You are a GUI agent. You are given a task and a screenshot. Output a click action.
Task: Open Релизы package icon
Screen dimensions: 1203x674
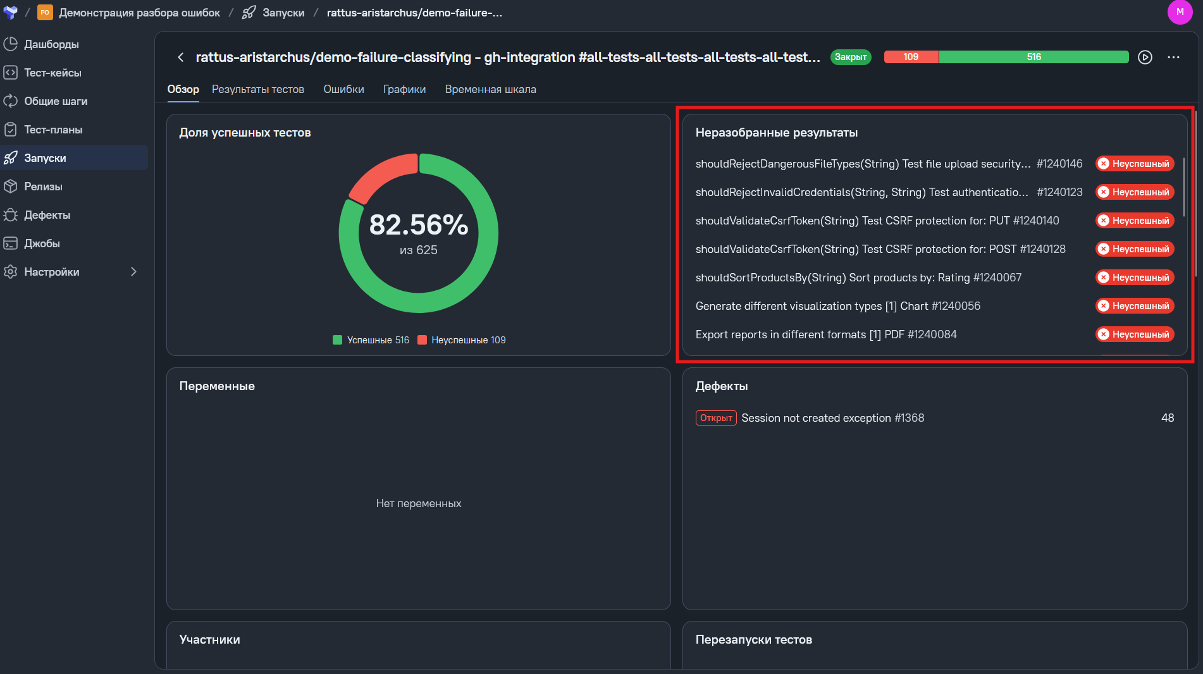point(11,187)
